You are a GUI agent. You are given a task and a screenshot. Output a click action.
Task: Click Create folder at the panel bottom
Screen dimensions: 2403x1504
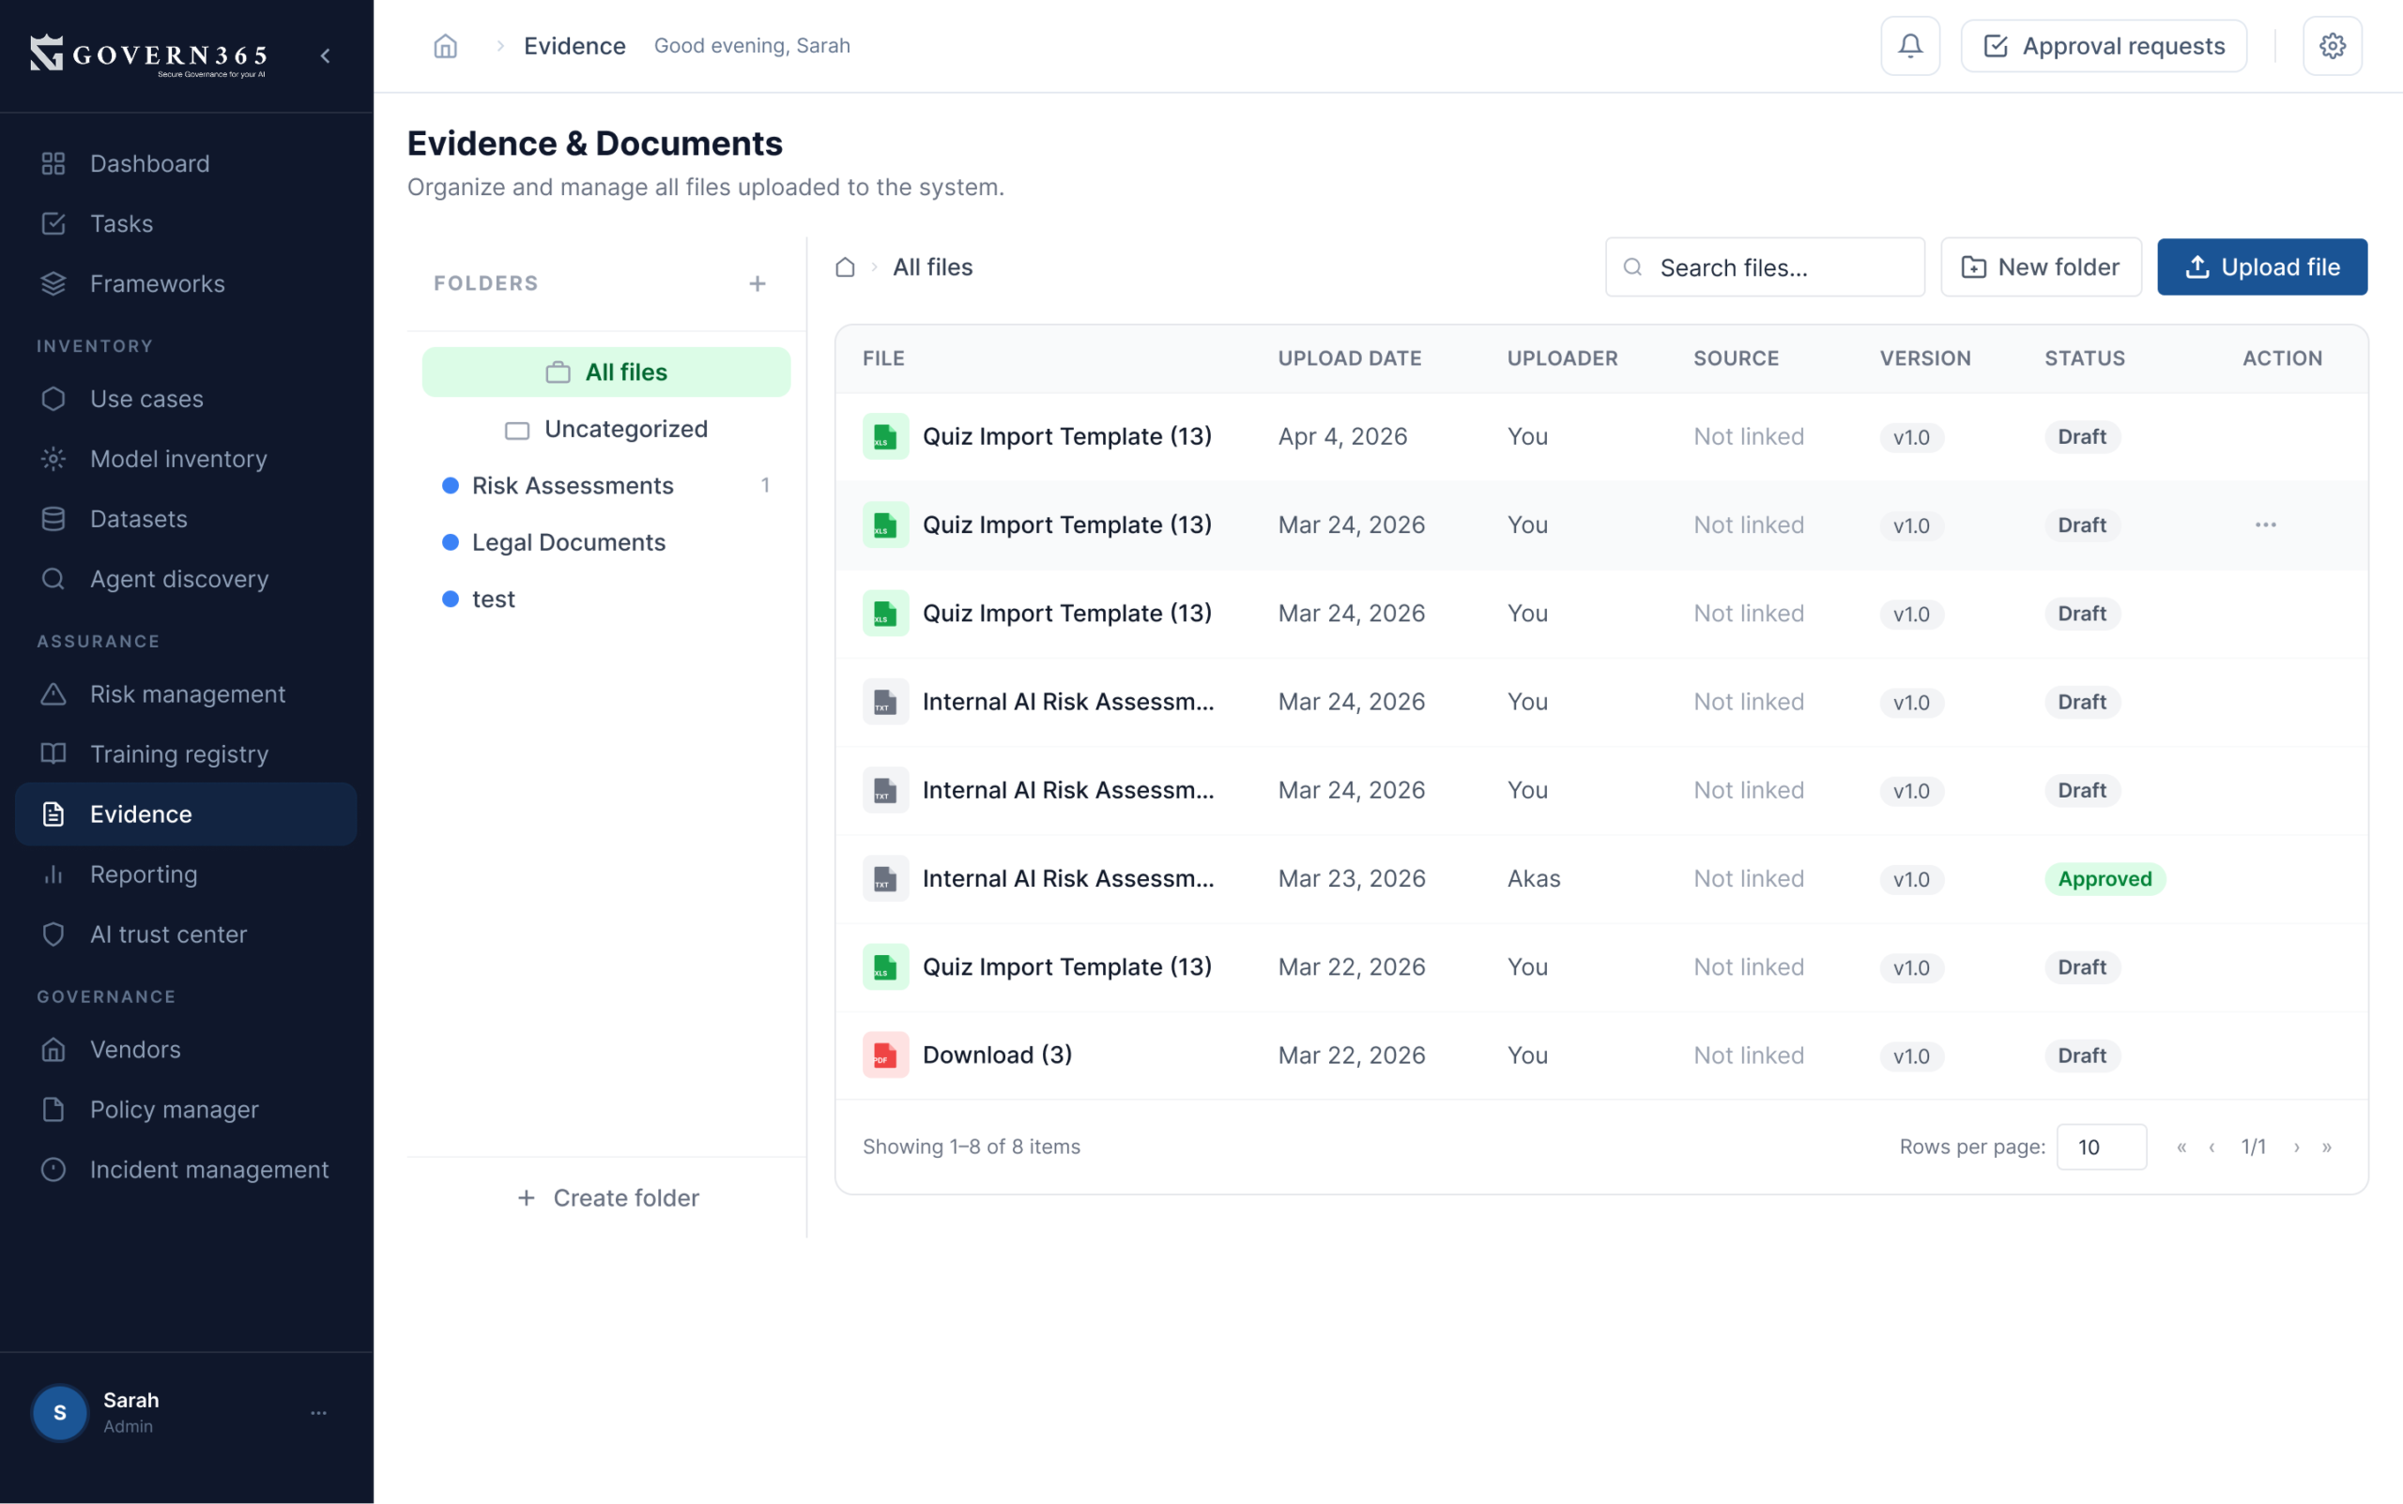607,1197
